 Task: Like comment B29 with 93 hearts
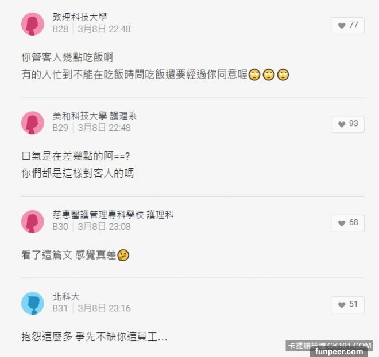point(347,124)
